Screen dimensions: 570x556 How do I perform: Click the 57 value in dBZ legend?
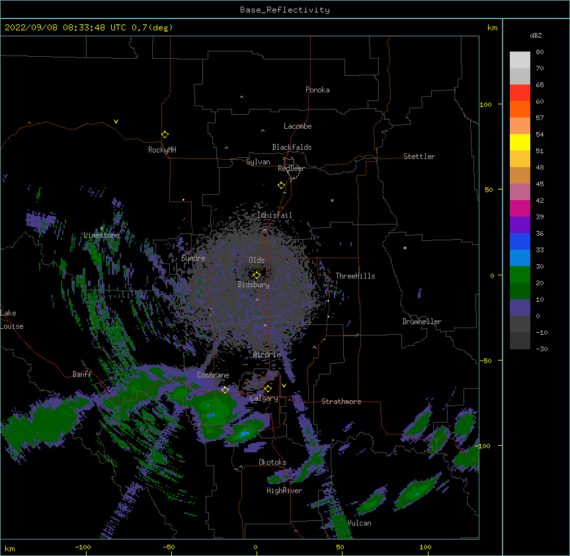point(540,118)
